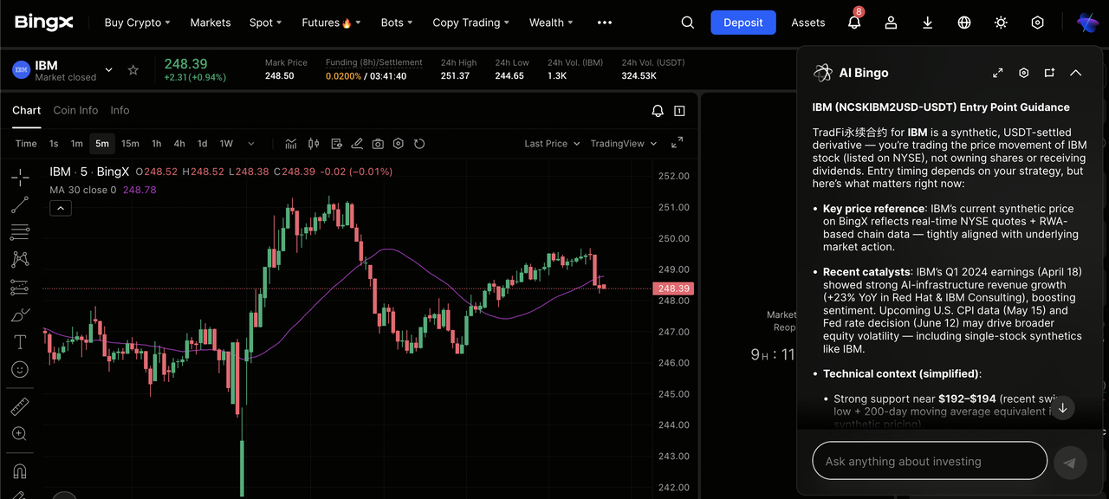The width and height of the screenshot is (1109, 499).
Task: Open the chart indicators icon
Action: (x=291, y=144)
